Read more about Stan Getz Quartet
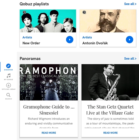 point(110,133)
